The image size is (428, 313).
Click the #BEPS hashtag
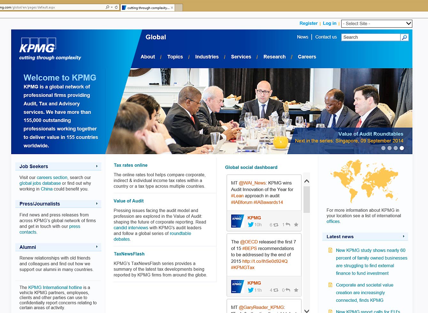tap(250, 248)
